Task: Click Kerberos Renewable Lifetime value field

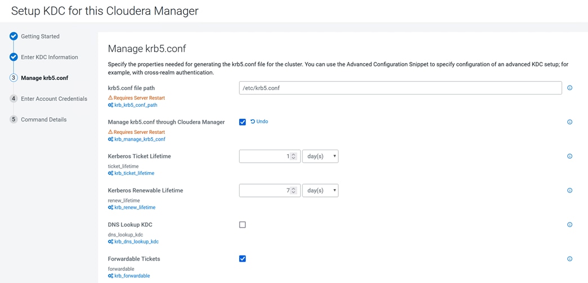Action: coord(270,190)
